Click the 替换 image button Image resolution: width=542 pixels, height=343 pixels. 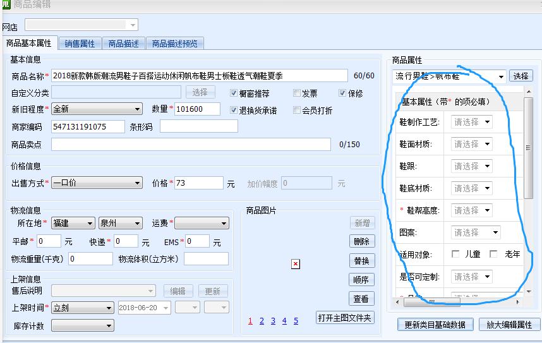pyautogui.click(x=362, y=261)
